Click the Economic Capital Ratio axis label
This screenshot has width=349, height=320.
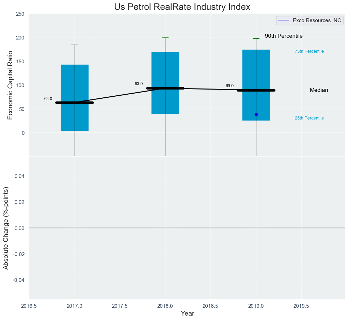click(10, 85)
